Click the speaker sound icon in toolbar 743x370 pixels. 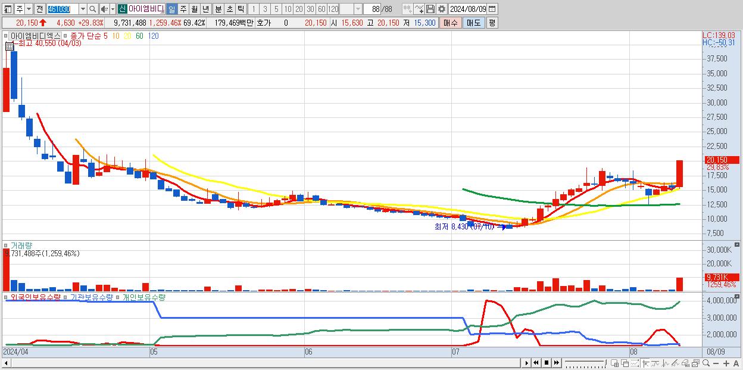point(104,9)
